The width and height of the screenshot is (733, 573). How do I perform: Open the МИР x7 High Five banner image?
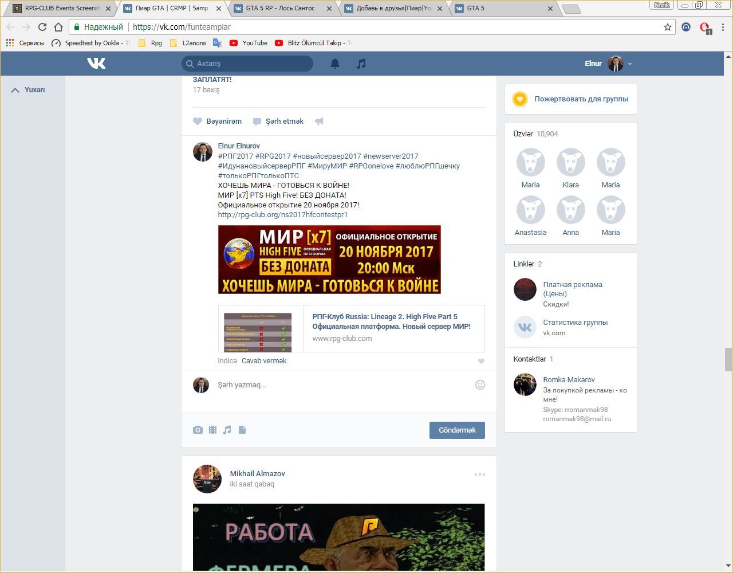coord(329,260)
